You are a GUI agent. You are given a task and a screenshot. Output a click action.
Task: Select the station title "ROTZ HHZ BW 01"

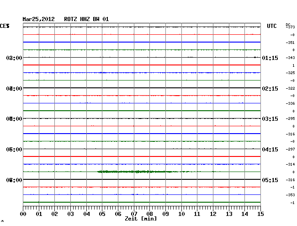pyautogui.click(x=86, y=19)
